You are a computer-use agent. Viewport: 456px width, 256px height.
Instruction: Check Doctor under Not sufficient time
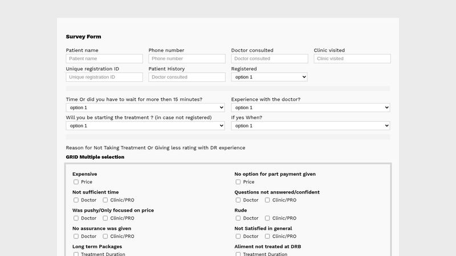76,200
